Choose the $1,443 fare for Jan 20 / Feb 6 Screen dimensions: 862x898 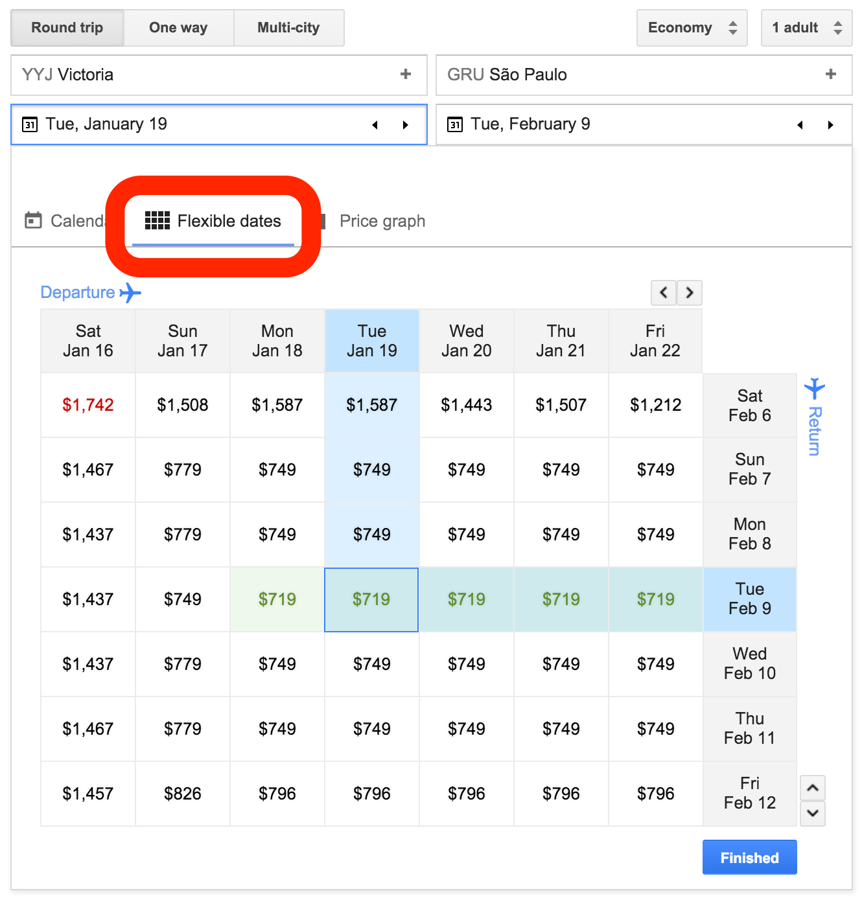[x=467, y=405]
